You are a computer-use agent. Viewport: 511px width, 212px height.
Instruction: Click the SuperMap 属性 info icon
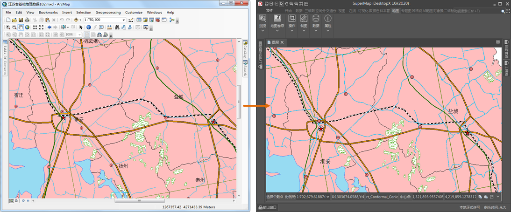tap(328, 19)
